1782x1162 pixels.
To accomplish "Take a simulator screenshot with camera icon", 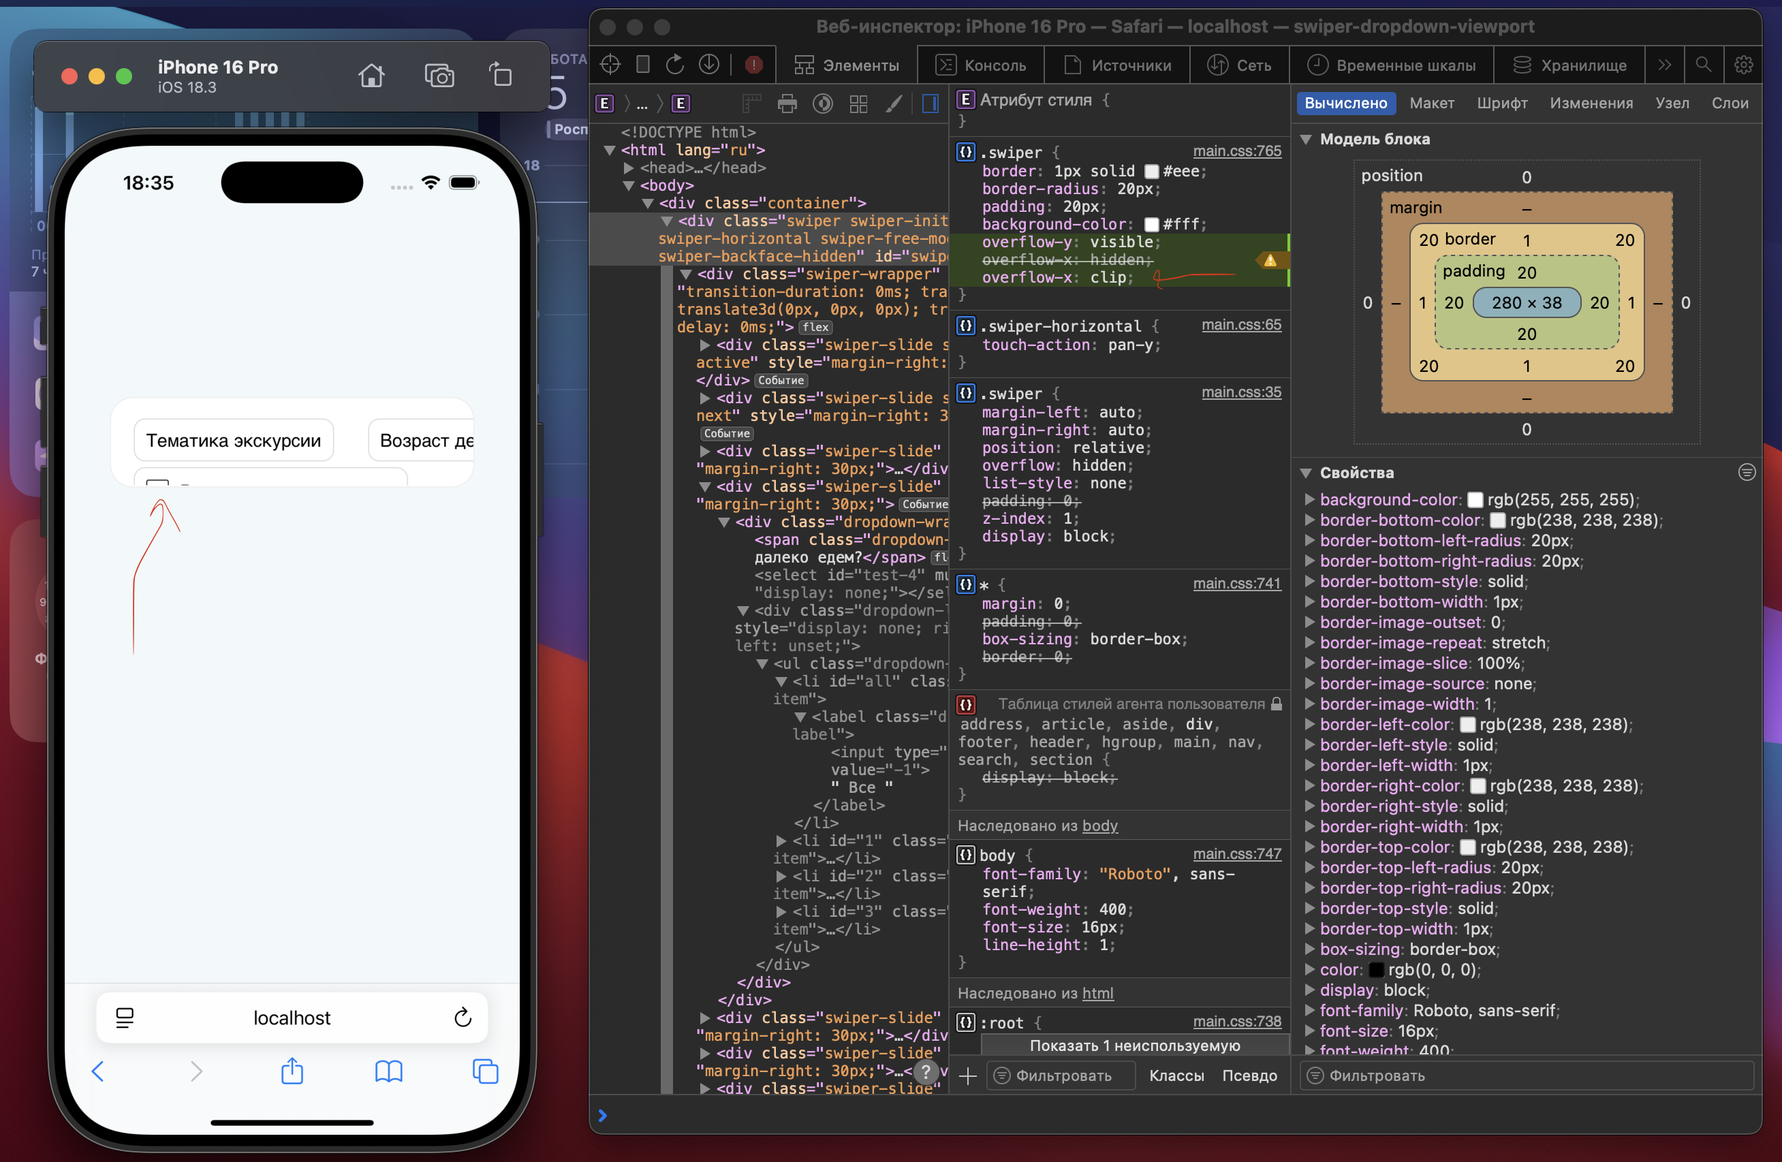I will [439, 76].
